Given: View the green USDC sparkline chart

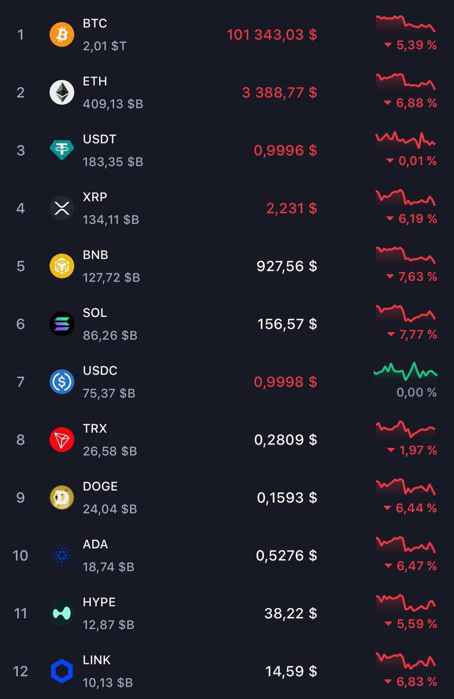Looking at the screenshot, I should 405,371.
